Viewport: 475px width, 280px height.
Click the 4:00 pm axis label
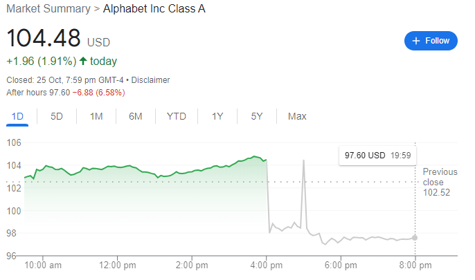pos(267,265)
